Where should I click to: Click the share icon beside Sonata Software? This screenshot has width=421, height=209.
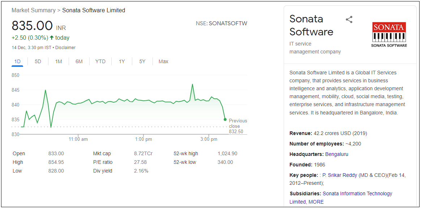tap(349, 19)
